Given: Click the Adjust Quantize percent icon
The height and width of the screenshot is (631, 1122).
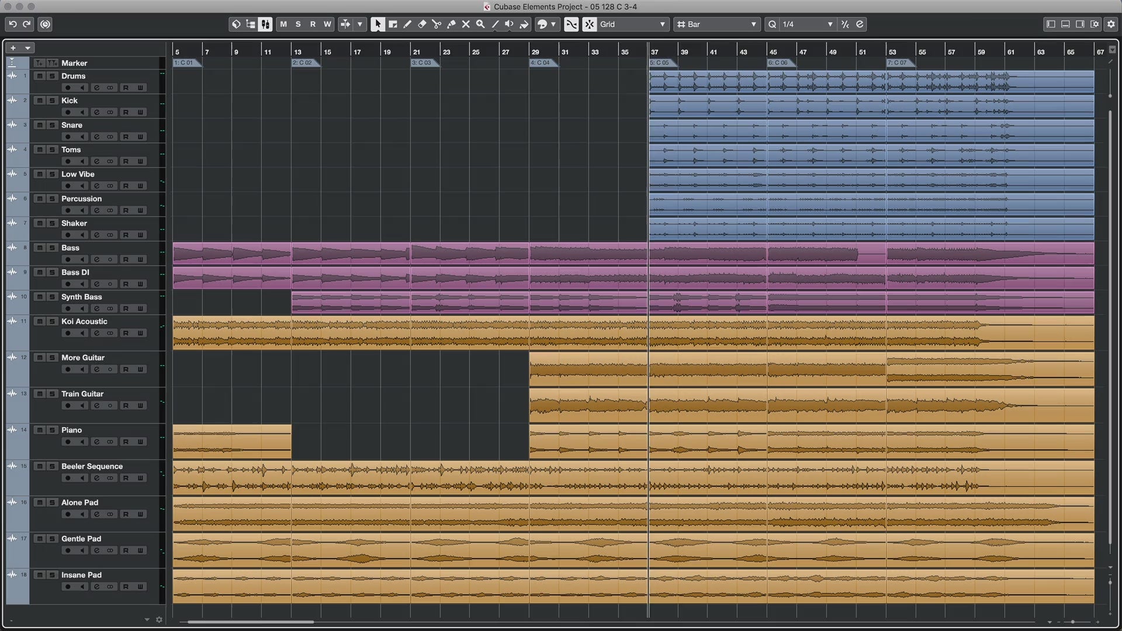Looking at the screenshot, I should [845, 24].
